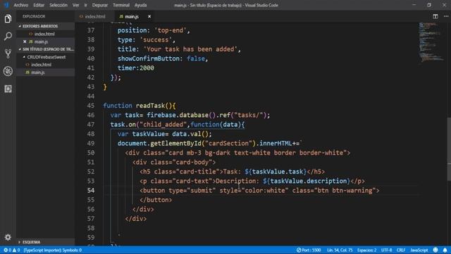Screen dimensions: 451x254
Task: Change encoding via UTF-8 status item
Action: pos(386,250)
